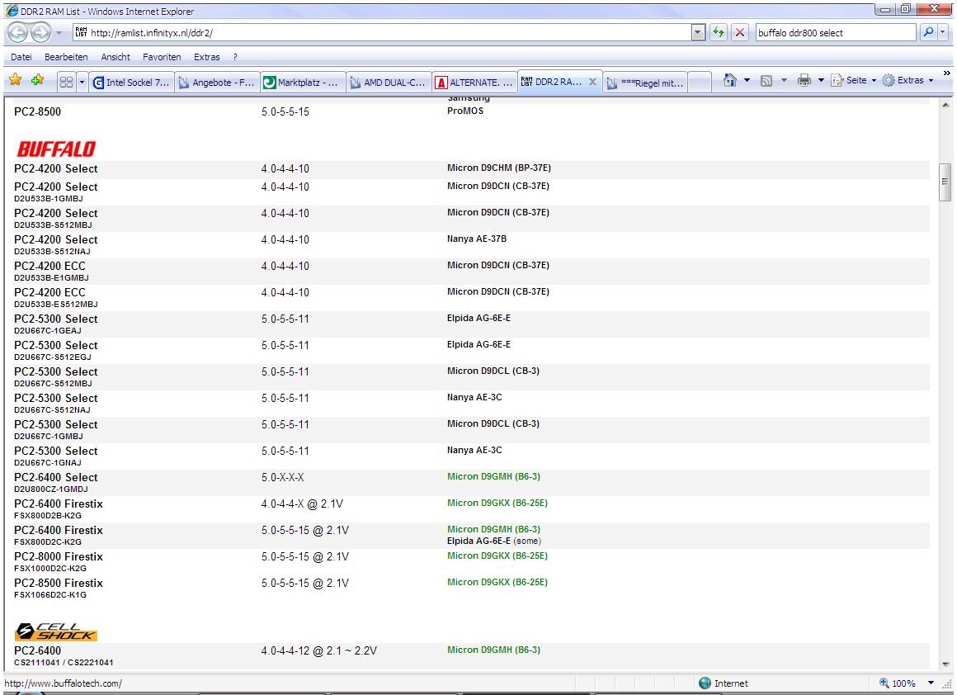This screenshot has height=695, width=957.
Task: Expand toolbar overflow chevron
Action: [x=946, y=73]
